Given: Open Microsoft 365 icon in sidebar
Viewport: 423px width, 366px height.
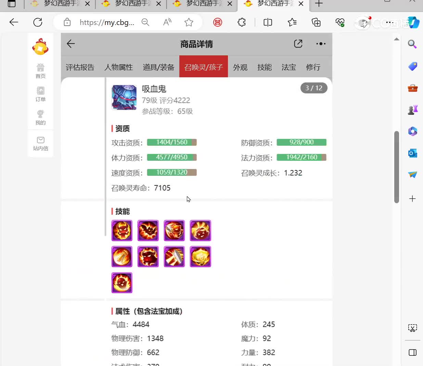Looking at the screenshot, I should (x=412, y=131).
